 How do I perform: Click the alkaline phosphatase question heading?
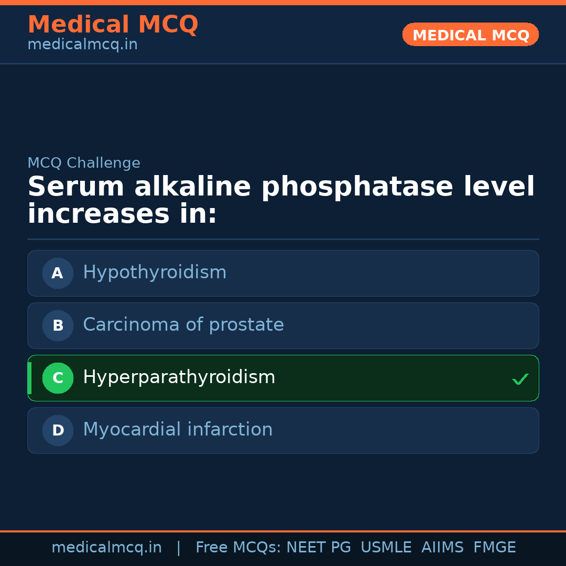point(281,201)
